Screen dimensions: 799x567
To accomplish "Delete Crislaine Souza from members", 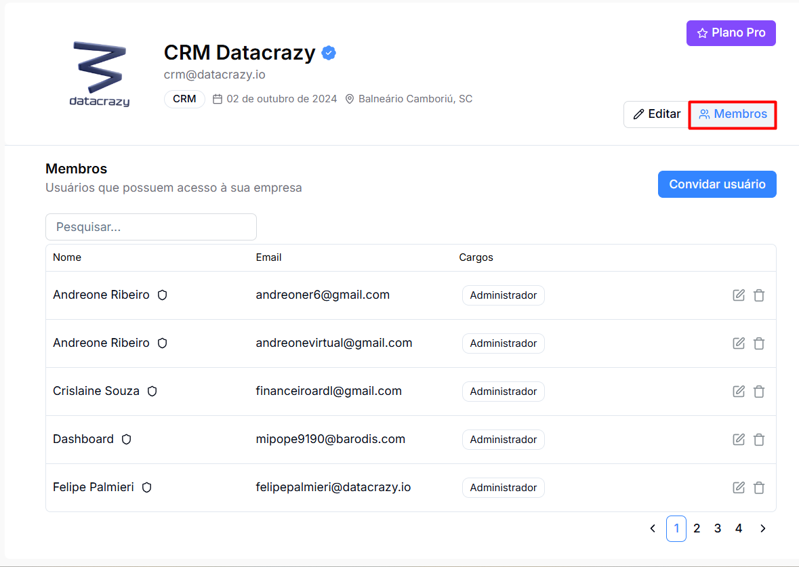I will tap(759, 392).
